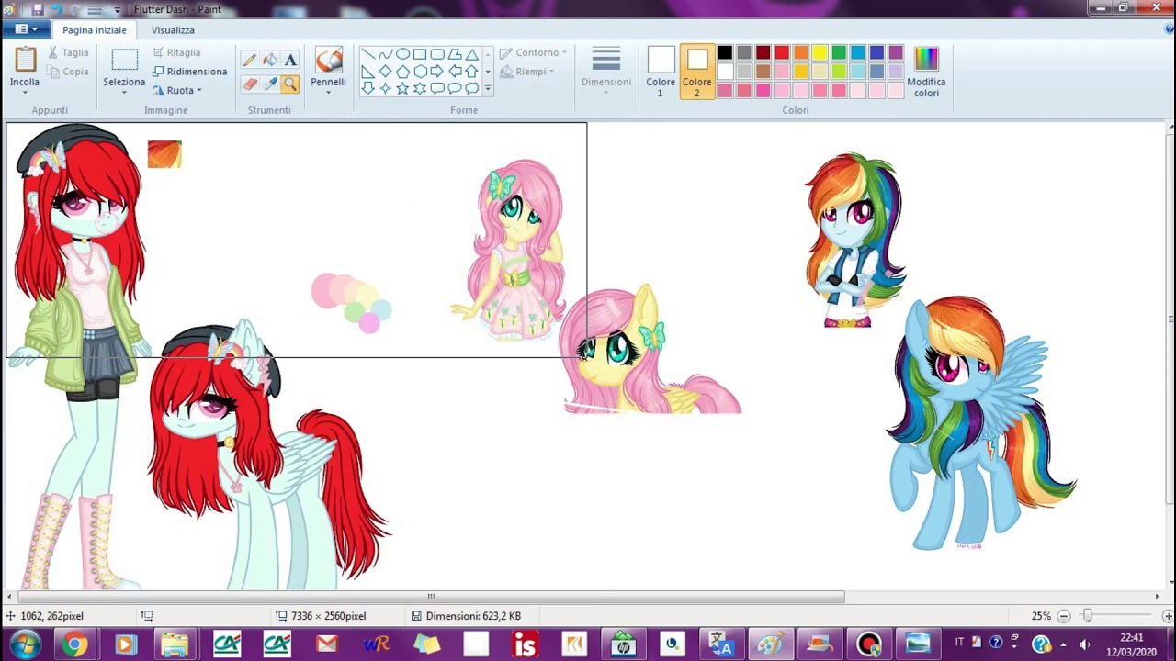Select the Pencil tool

tap(250, 61)
